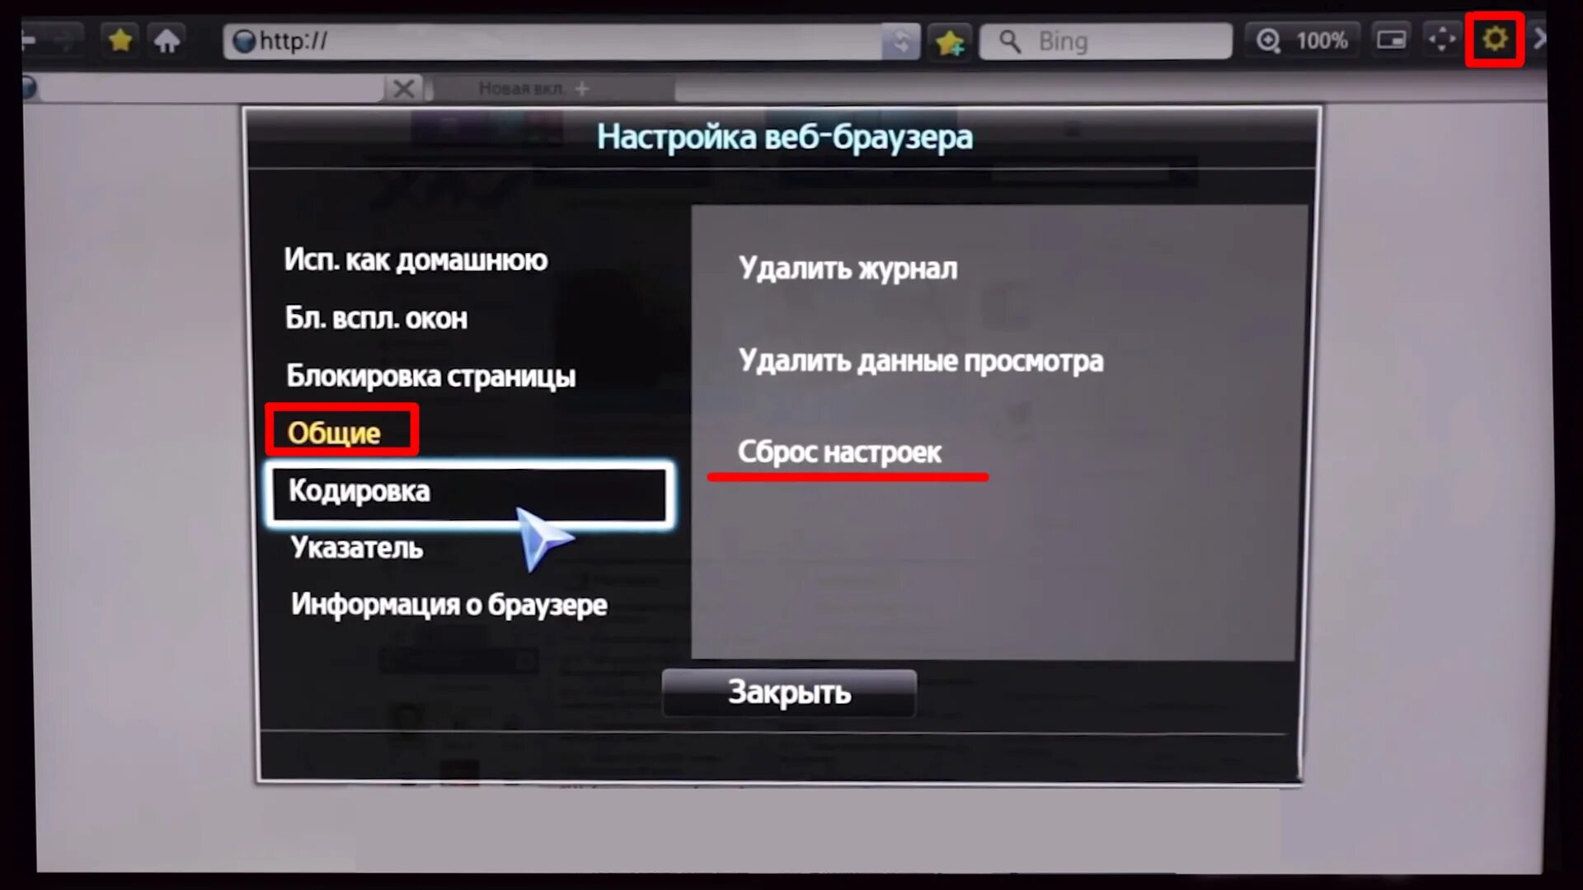Select Сброс настроек to reset browser
Screen dimensions: 1583x890
(x=839, y=451)
